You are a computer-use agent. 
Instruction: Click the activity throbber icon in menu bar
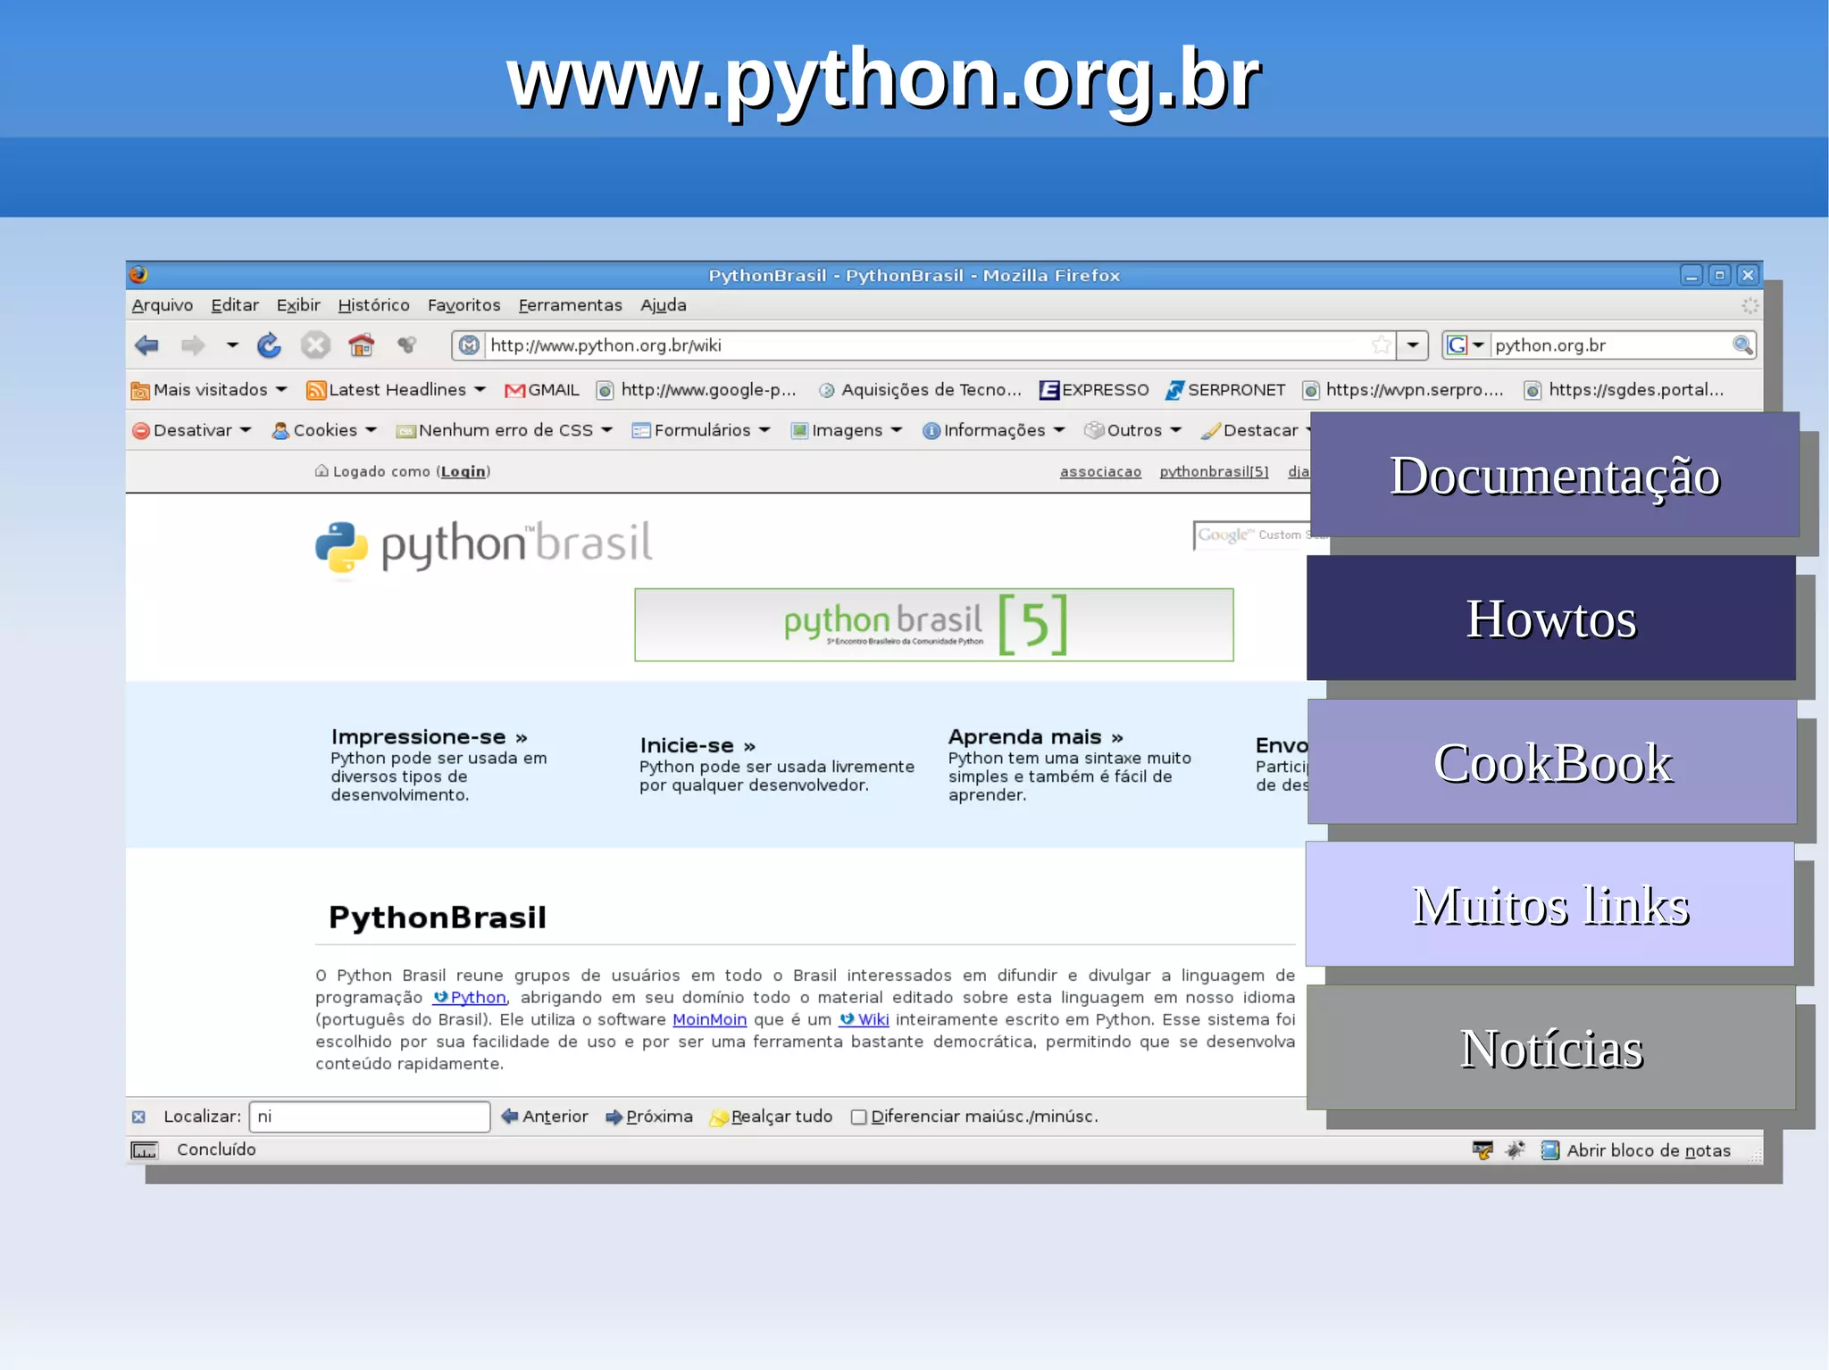(1750, 306)
